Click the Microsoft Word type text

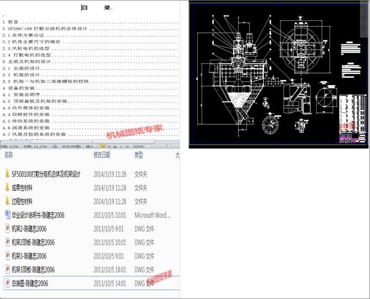pos(152,215)
